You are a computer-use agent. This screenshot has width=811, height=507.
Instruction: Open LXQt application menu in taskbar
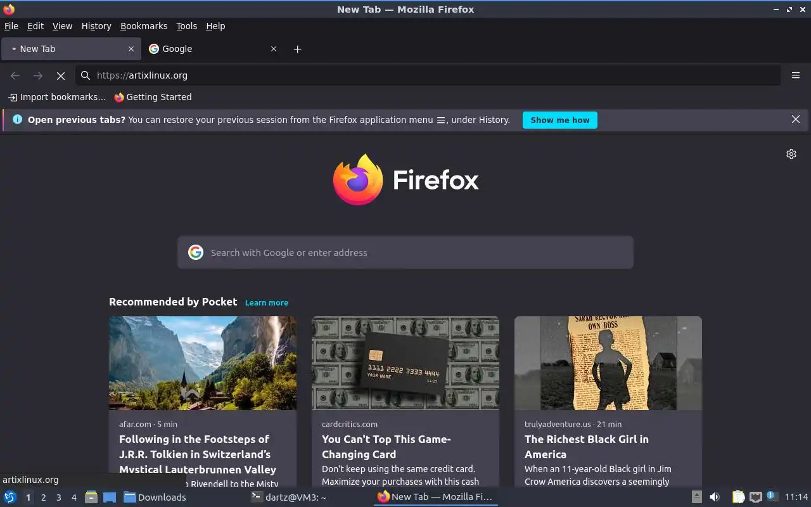tap(10, 497)
